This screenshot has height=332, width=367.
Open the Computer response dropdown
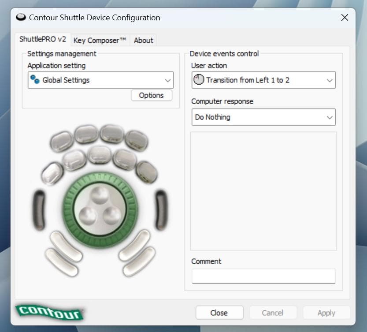[x=263, y=117]
